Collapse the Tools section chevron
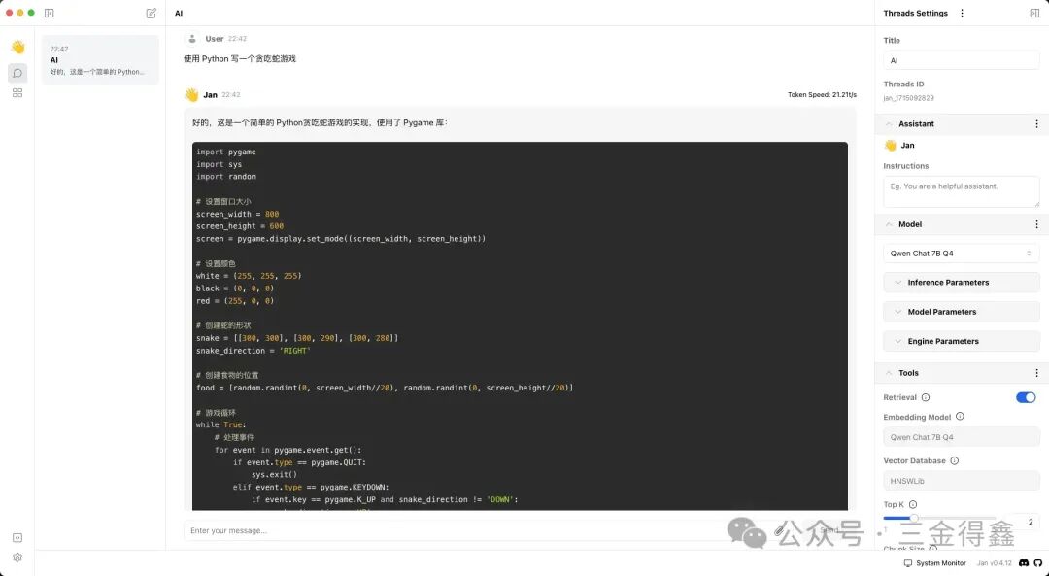 pos(889,373)
